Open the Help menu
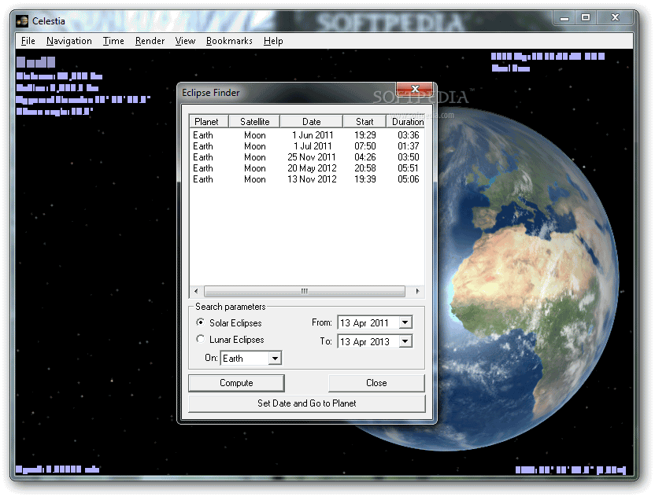The height and width of the screenshot is (497, 655). (x=273, y=41)
